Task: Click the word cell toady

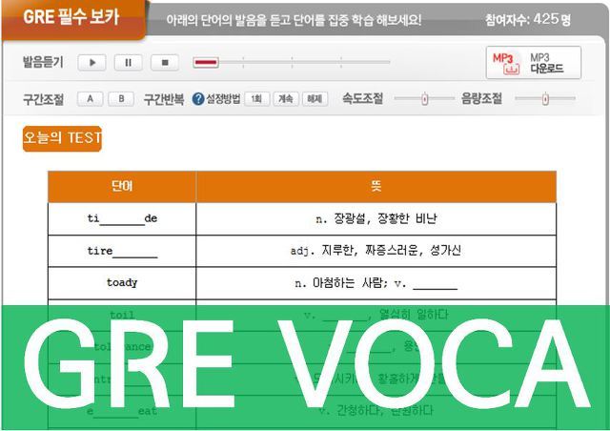Action: (x=122, y=283)
